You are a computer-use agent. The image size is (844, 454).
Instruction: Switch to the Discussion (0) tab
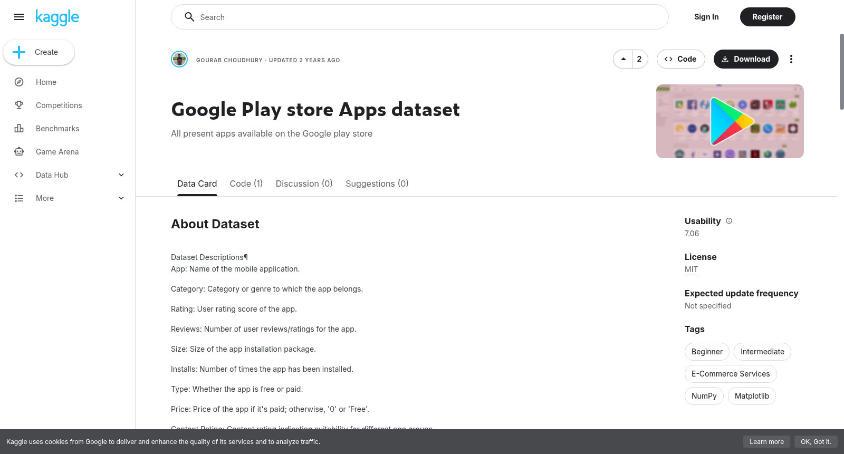pyautogui.click(x=304, y=183)
